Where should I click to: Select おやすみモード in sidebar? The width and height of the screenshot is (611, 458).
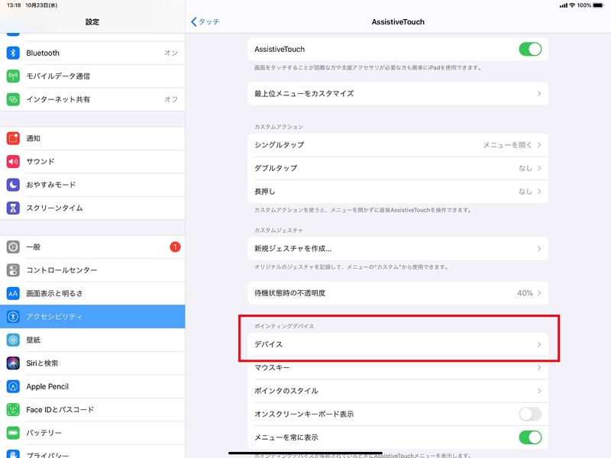pos(92,185)
